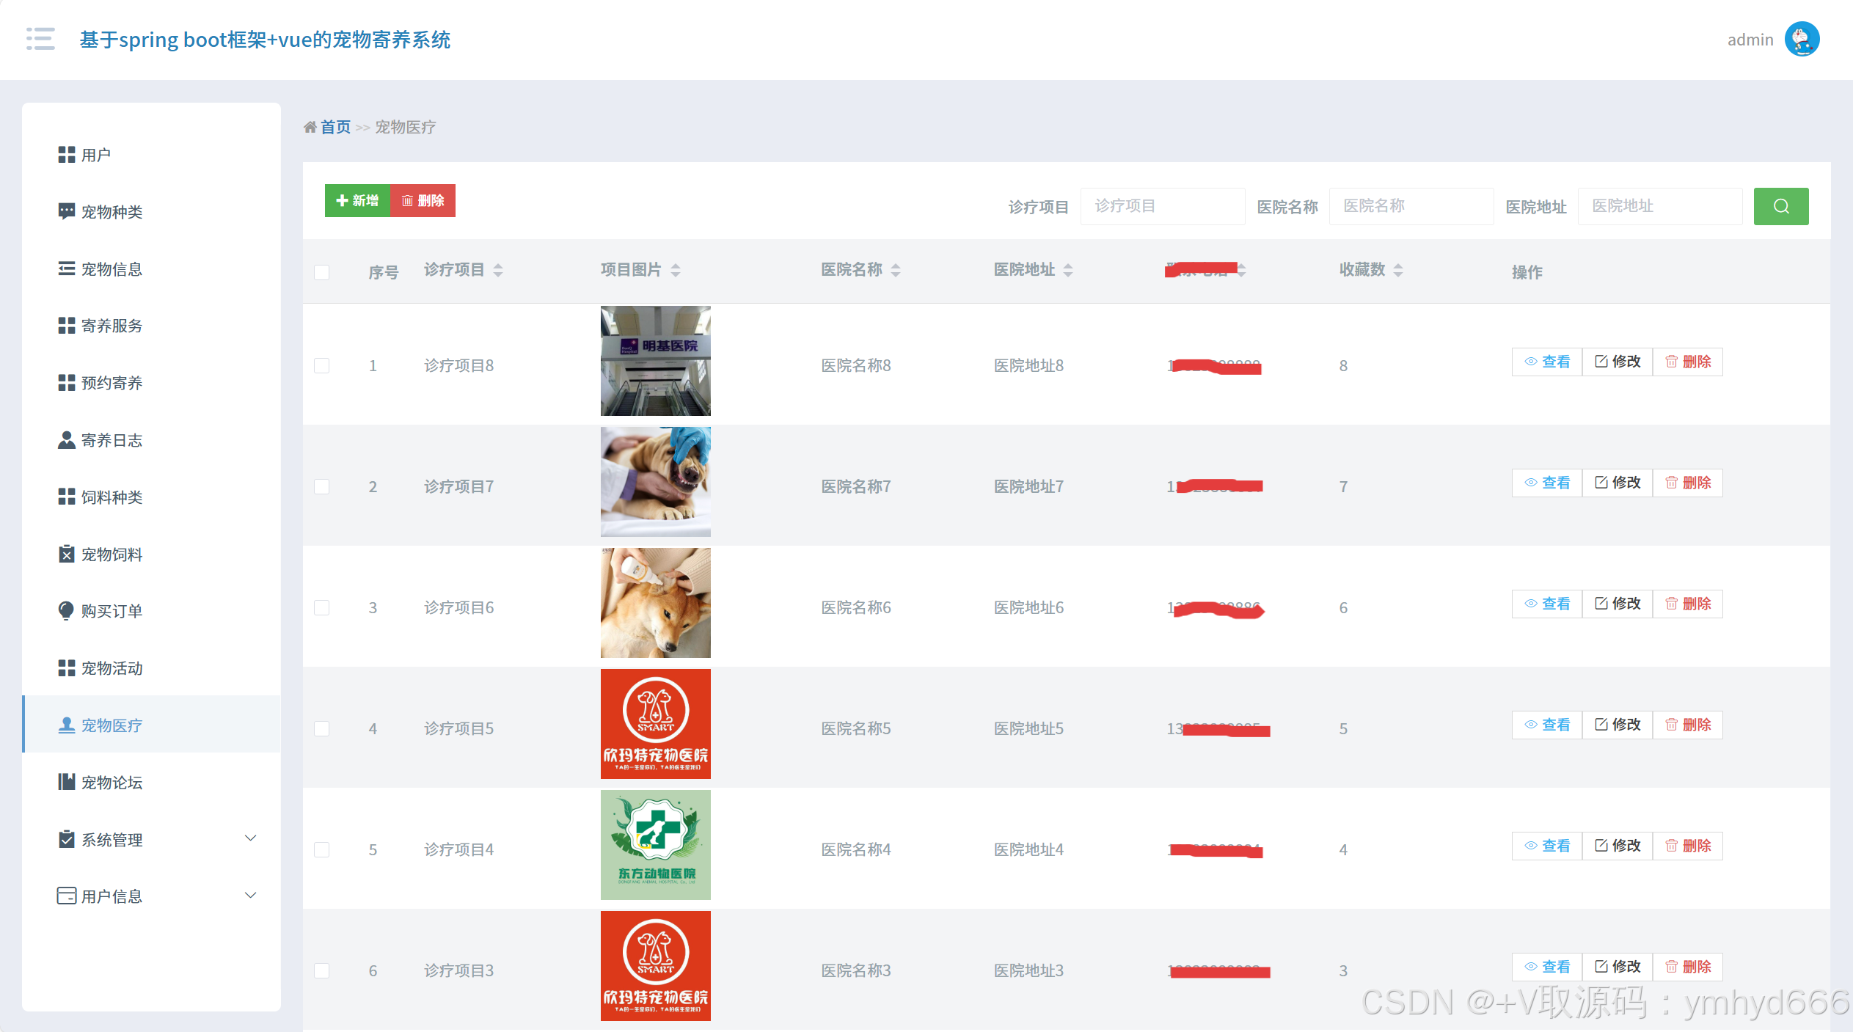Click the admin avatar icon

click(x=1801, y=39)
